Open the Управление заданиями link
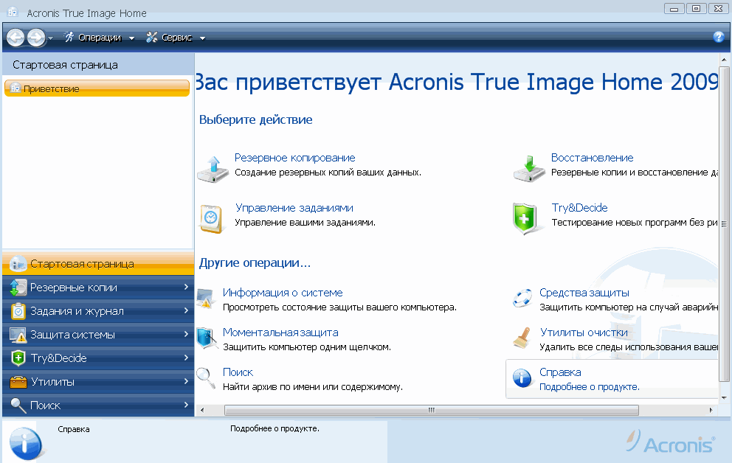The width and height of the screenshot is (732, 463). click(x=294, y=208)
